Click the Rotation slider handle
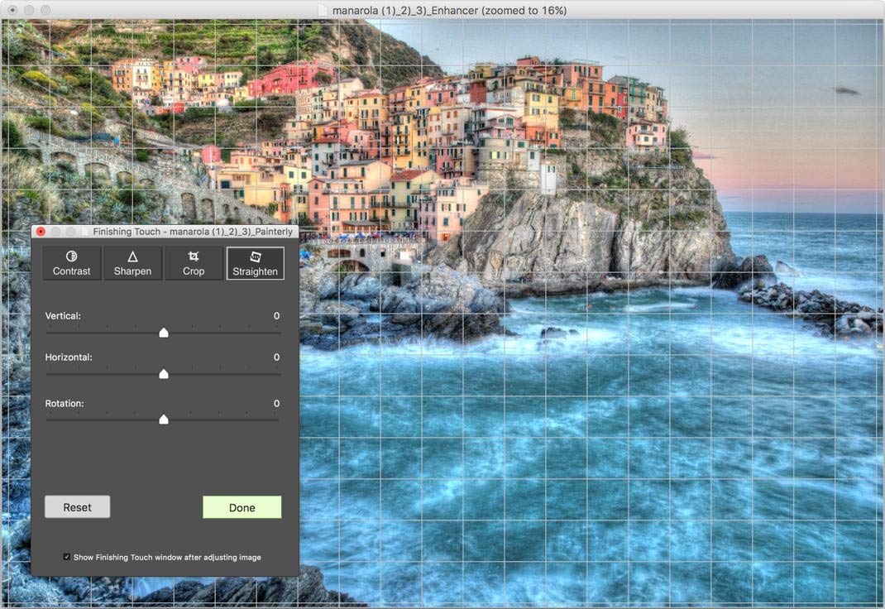The image size is (885, 609). coord(164,420)
